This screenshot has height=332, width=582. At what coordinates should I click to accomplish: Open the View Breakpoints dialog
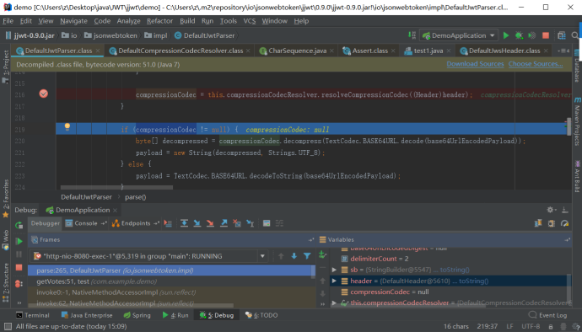[19, 284]
